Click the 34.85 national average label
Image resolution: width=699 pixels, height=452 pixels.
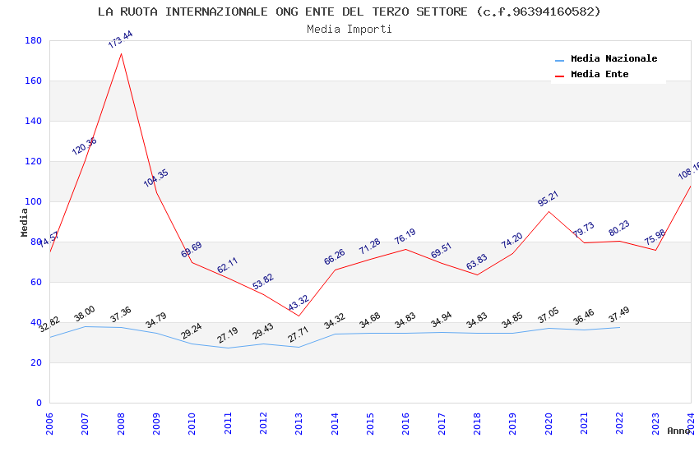pyautogui.click(x=512, y=321)
